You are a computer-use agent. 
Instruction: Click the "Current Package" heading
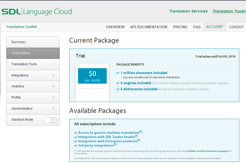[x=94, y=40]
